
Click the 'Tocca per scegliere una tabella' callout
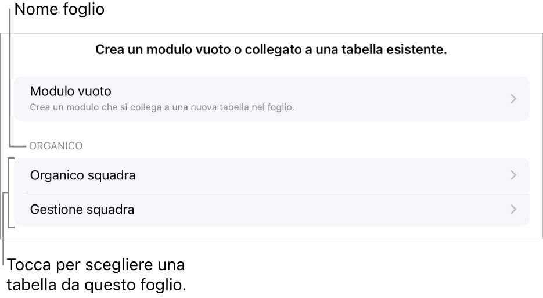coord(96,267)
